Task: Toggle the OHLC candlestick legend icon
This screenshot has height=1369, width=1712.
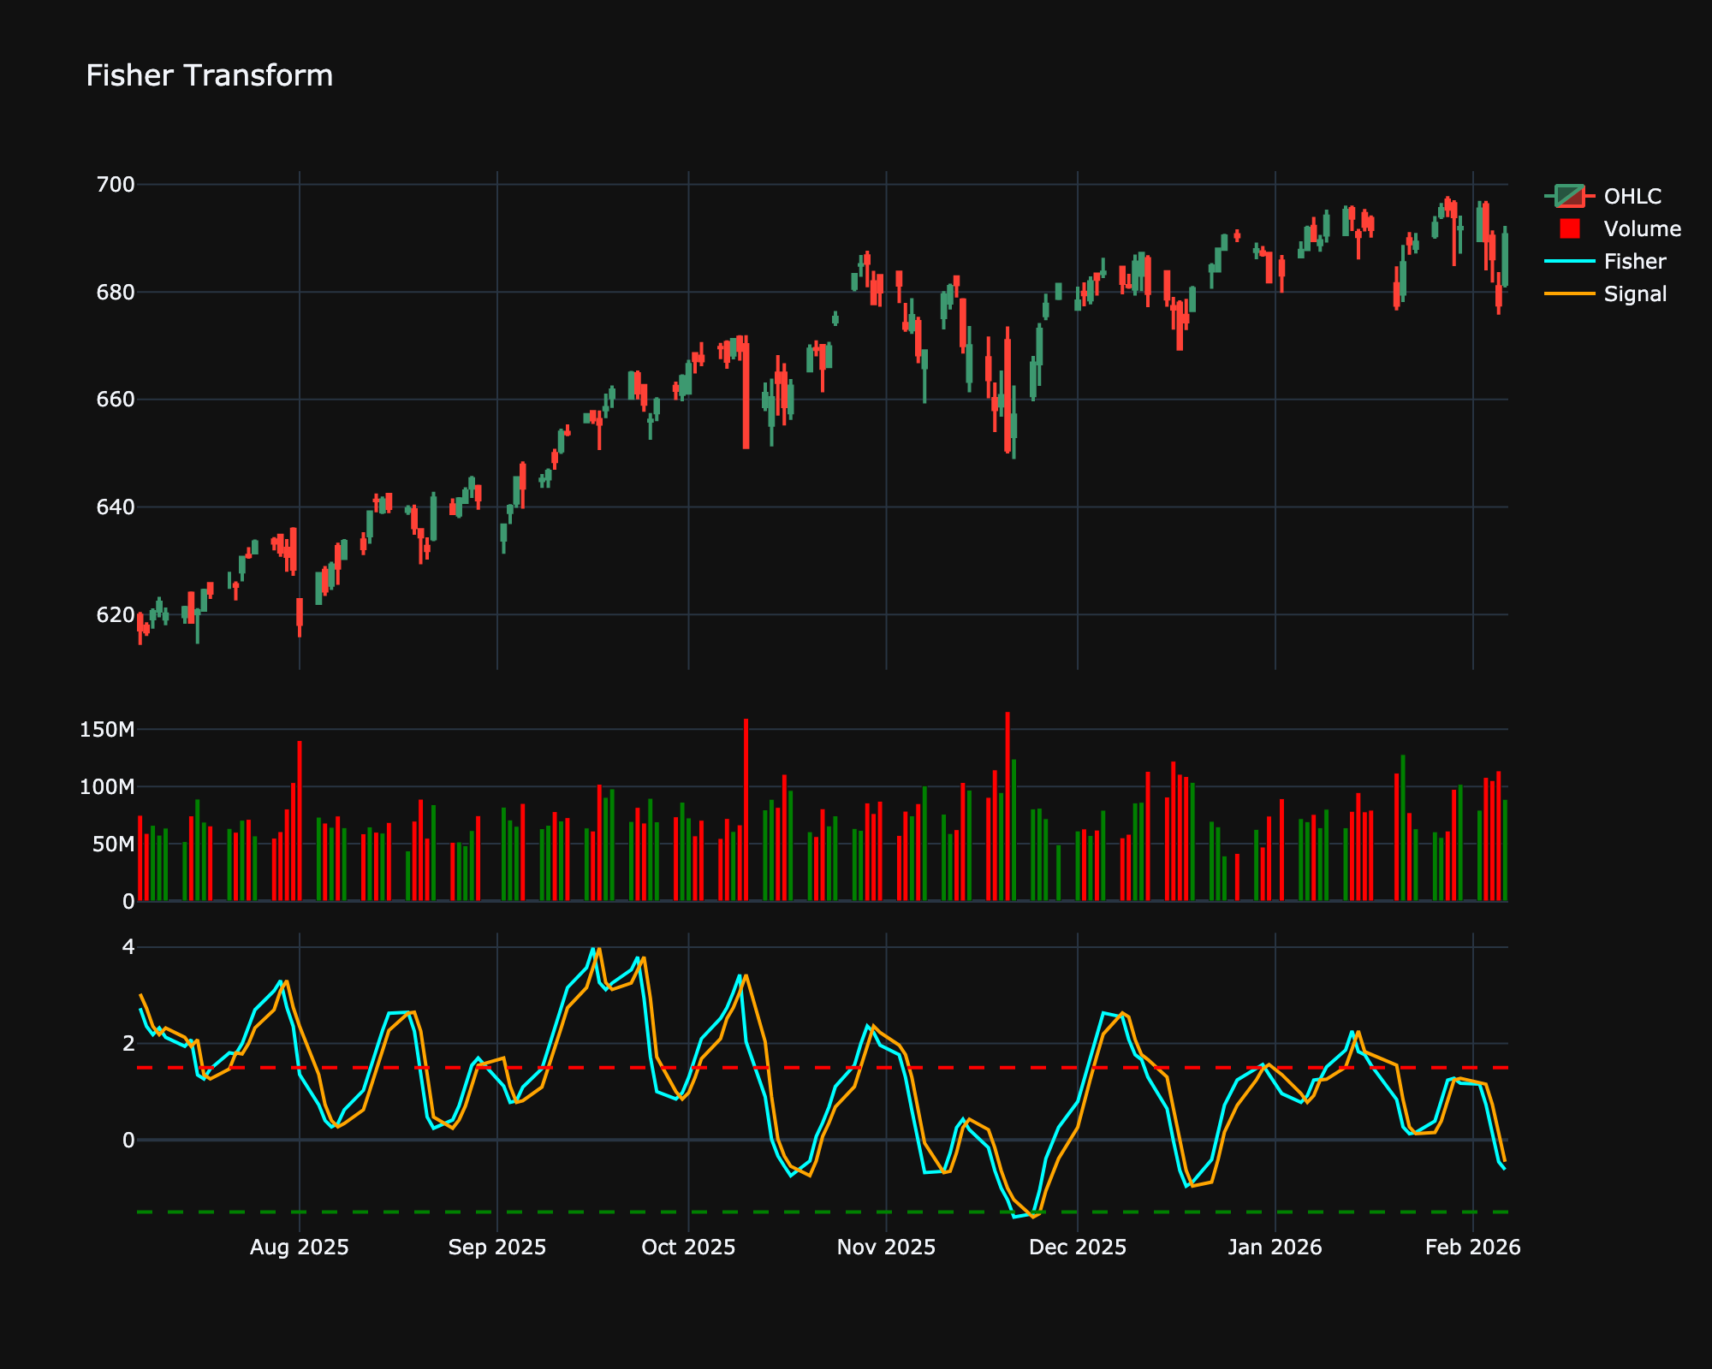Action: [x=1569, y=196]
